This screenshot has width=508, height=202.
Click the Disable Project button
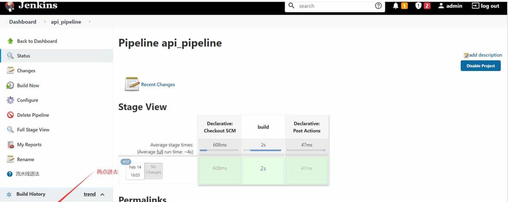click(481, 66)
